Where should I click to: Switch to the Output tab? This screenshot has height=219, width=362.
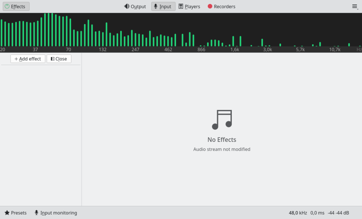pyautogui.click(x=135, y=7)
